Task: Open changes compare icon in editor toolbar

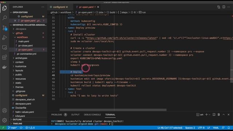Action: tap(218, 7)
